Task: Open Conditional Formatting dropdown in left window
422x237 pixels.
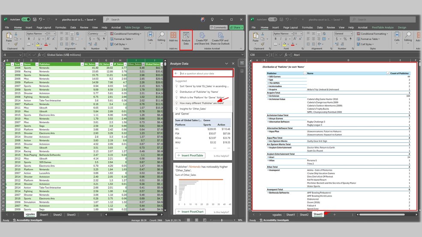Action: [126, 34]
